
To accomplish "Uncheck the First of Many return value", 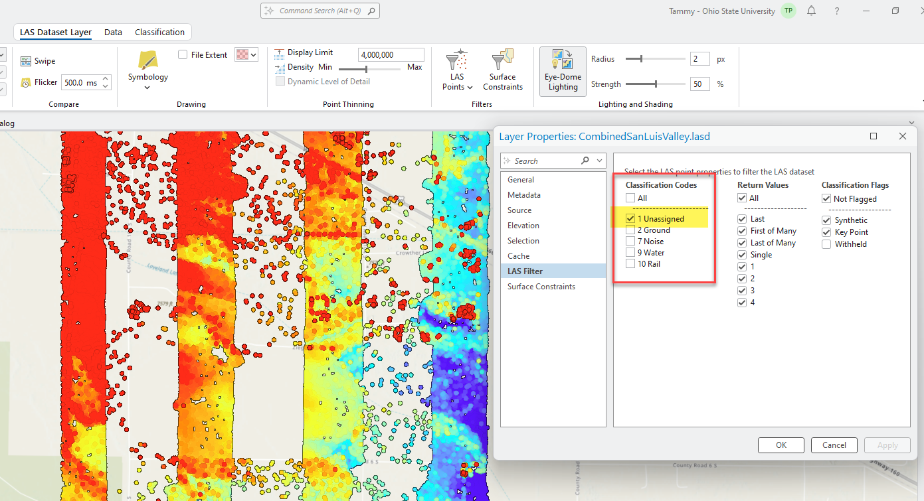I will (742, 231).
